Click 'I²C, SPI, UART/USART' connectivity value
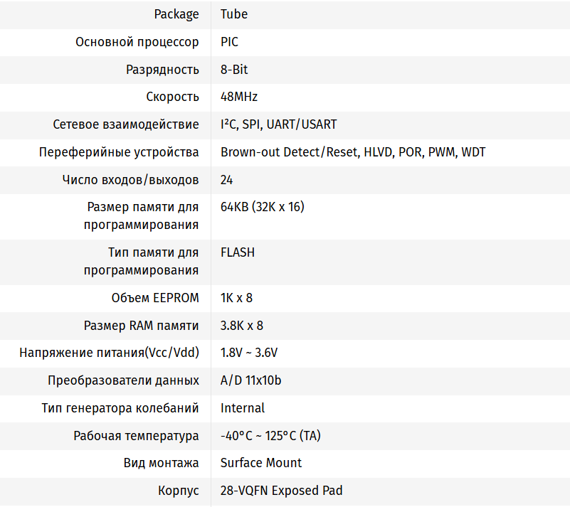This screenshot has width=570, height=507. pos(278,124)
